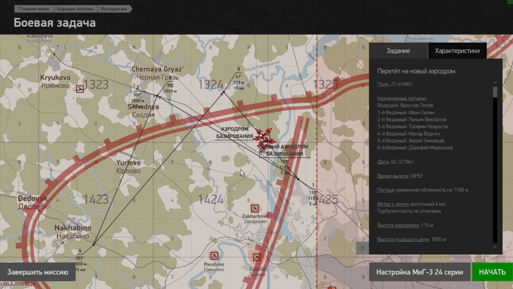Click the Zakharkovo airfield icon
This screenshot has height=289, width=513.
255,208
